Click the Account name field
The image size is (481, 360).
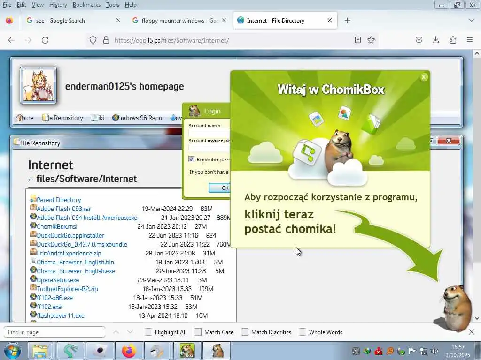pyautogui.click(x=209, y=133)
